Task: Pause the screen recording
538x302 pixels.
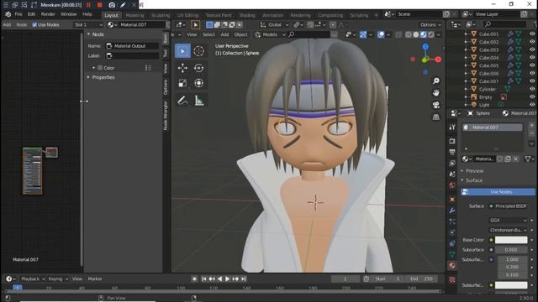Action: coord(88,5)
